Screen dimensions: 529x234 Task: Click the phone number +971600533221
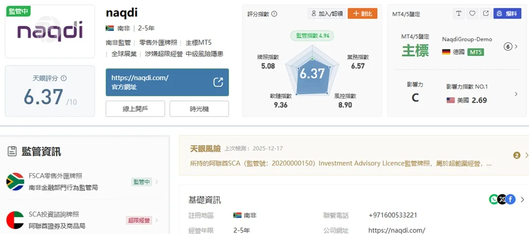point(393,215)
